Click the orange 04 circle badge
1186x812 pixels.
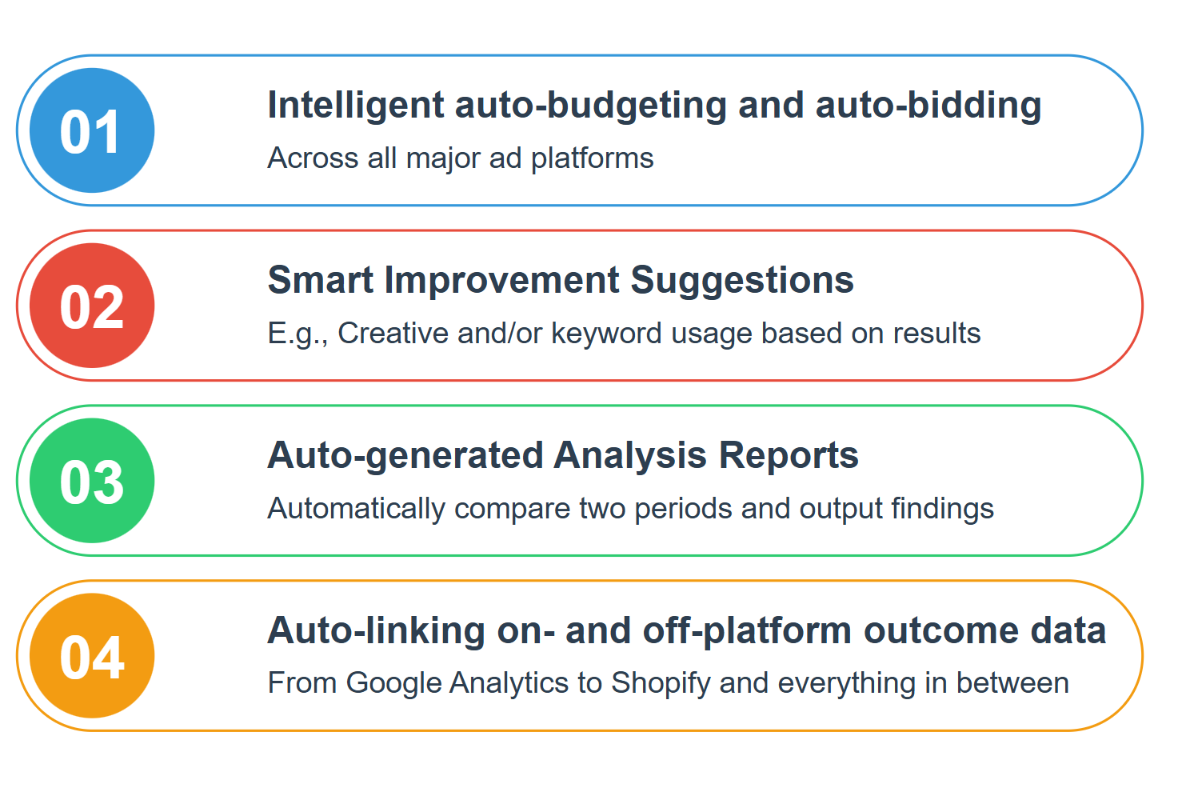[x=92, y=656]
